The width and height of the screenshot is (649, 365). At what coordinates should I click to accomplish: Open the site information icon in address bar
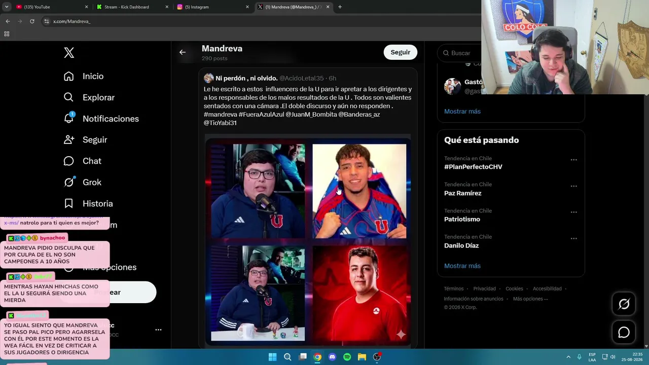pyautogui.click(x=47, y=21)
